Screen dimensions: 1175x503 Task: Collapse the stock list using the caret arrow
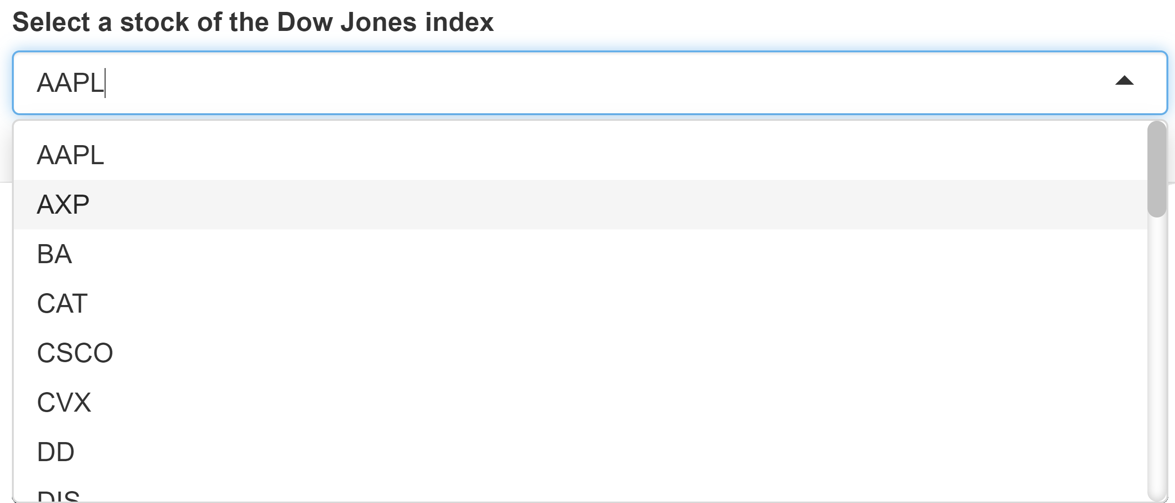coord(1124,81)
